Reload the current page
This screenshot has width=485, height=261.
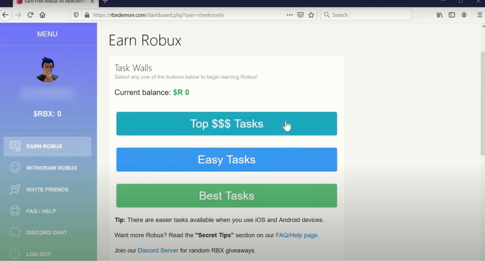coord(30,15)
